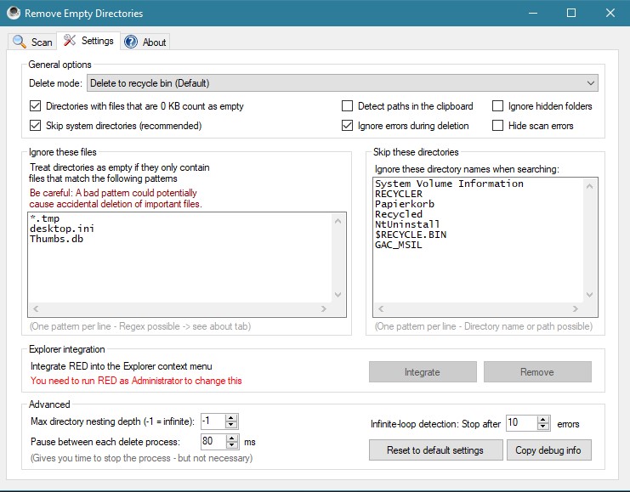
Task: Enable 'Hide scan errors' checkbox
Action: coord(497,126)
